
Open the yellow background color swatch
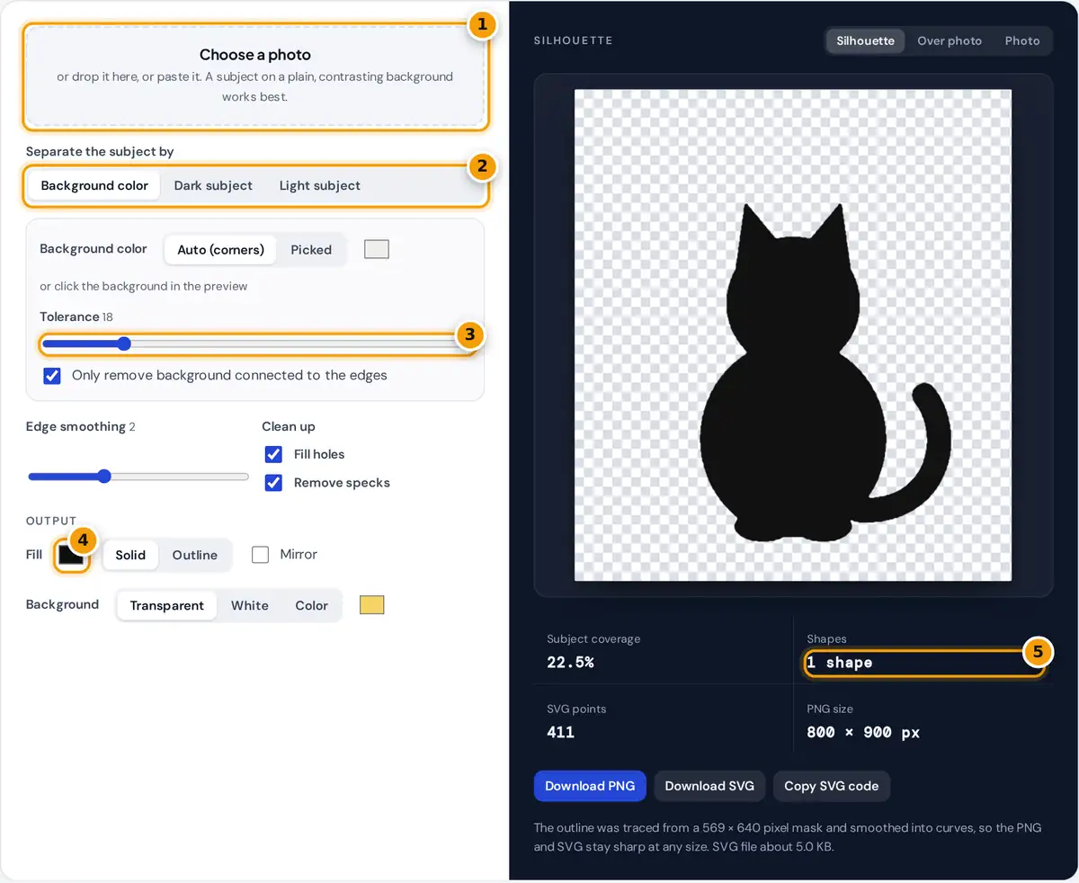[371, 605]
